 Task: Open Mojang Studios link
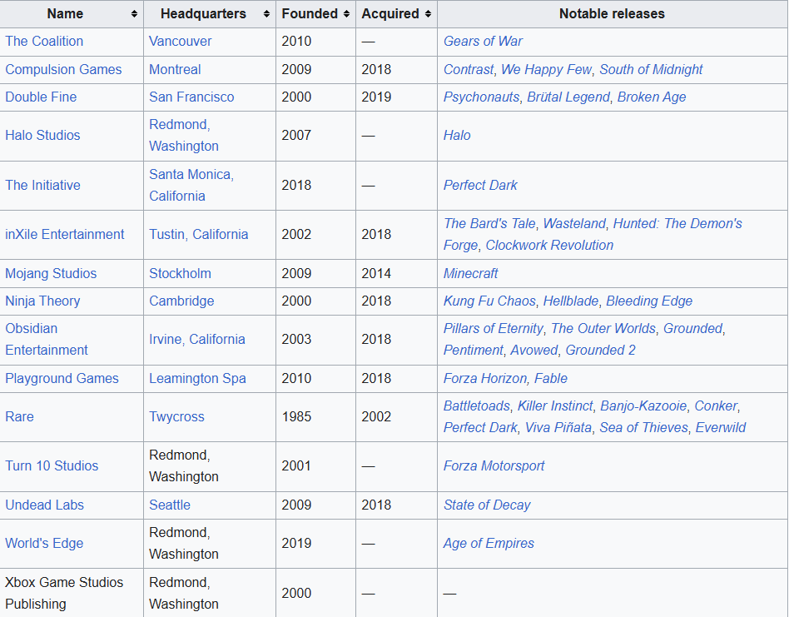[51, 274]
